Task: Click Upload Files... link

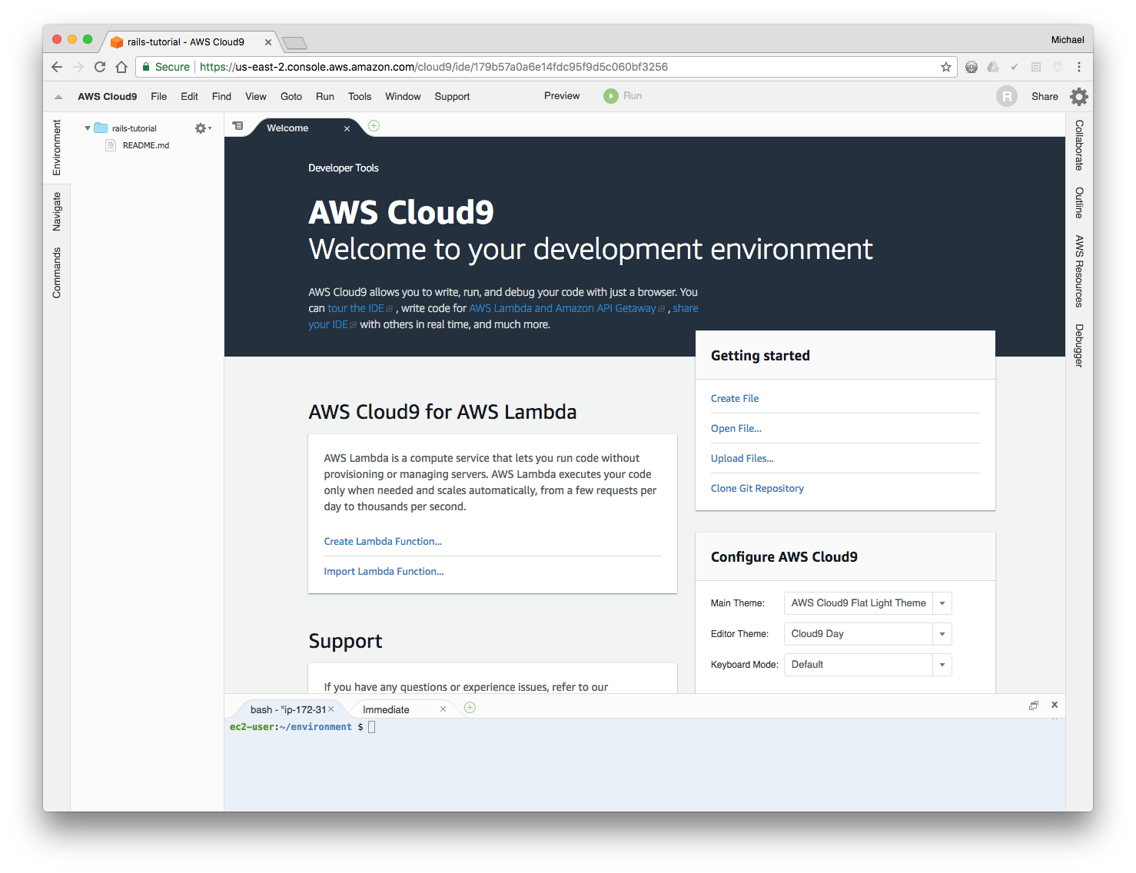Action: pyautogui.click(x=742, y=459)
